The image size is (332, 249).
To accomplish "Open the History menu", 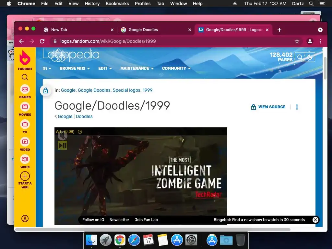I will point(92,4).
